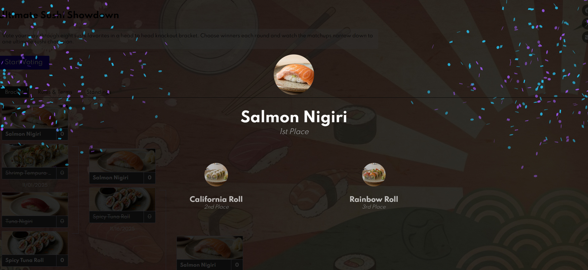This screenshot has width=588, height=270.
Task: Click the Start Voting button
Action: (x=25, y=62)
